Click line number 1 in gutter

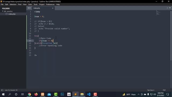pos(30,12)
